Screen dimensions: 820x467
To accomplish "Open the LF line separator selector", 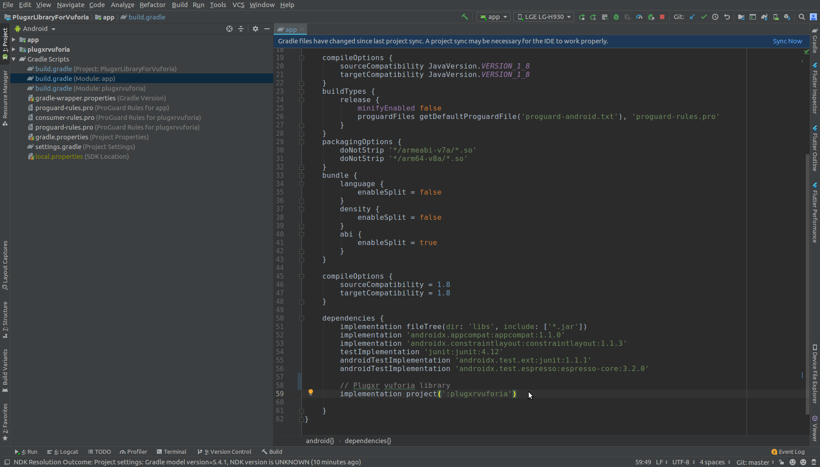I will pos(662,462).
